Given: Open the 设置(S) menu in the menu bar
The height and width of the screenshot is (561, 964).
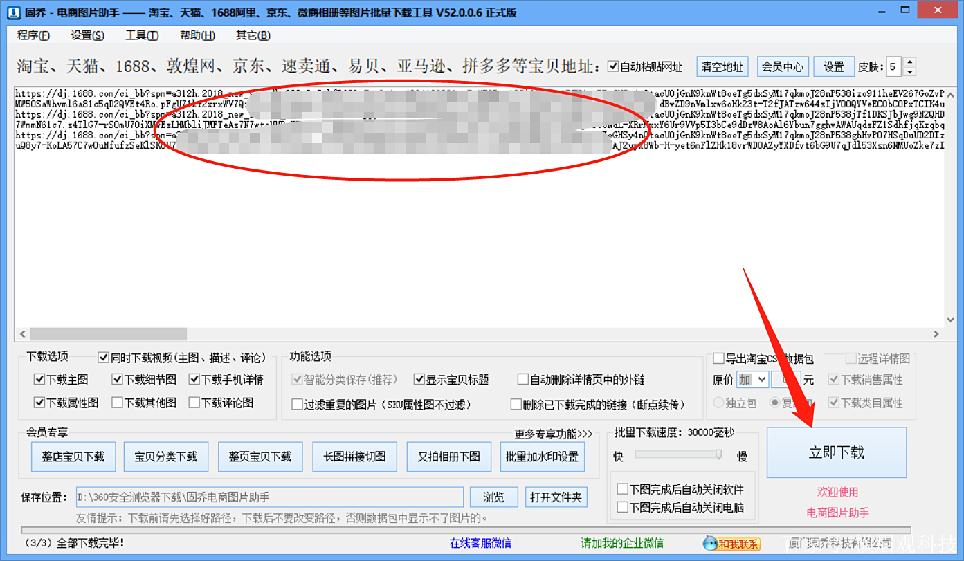Looking at the screenshot, I should 87,35.
